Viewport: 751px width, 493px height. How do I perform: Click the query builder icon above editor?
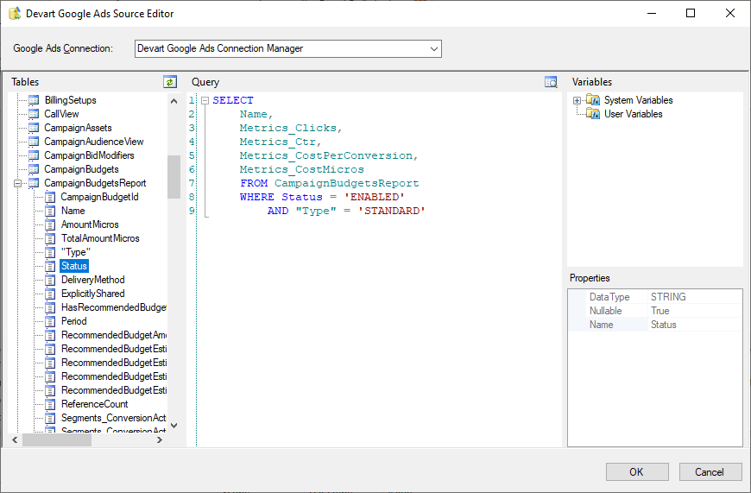click(551, 82)
